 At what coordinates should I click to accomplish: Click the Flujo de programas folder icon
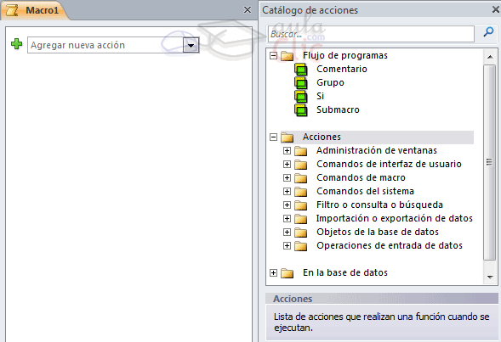click(288, 56)
